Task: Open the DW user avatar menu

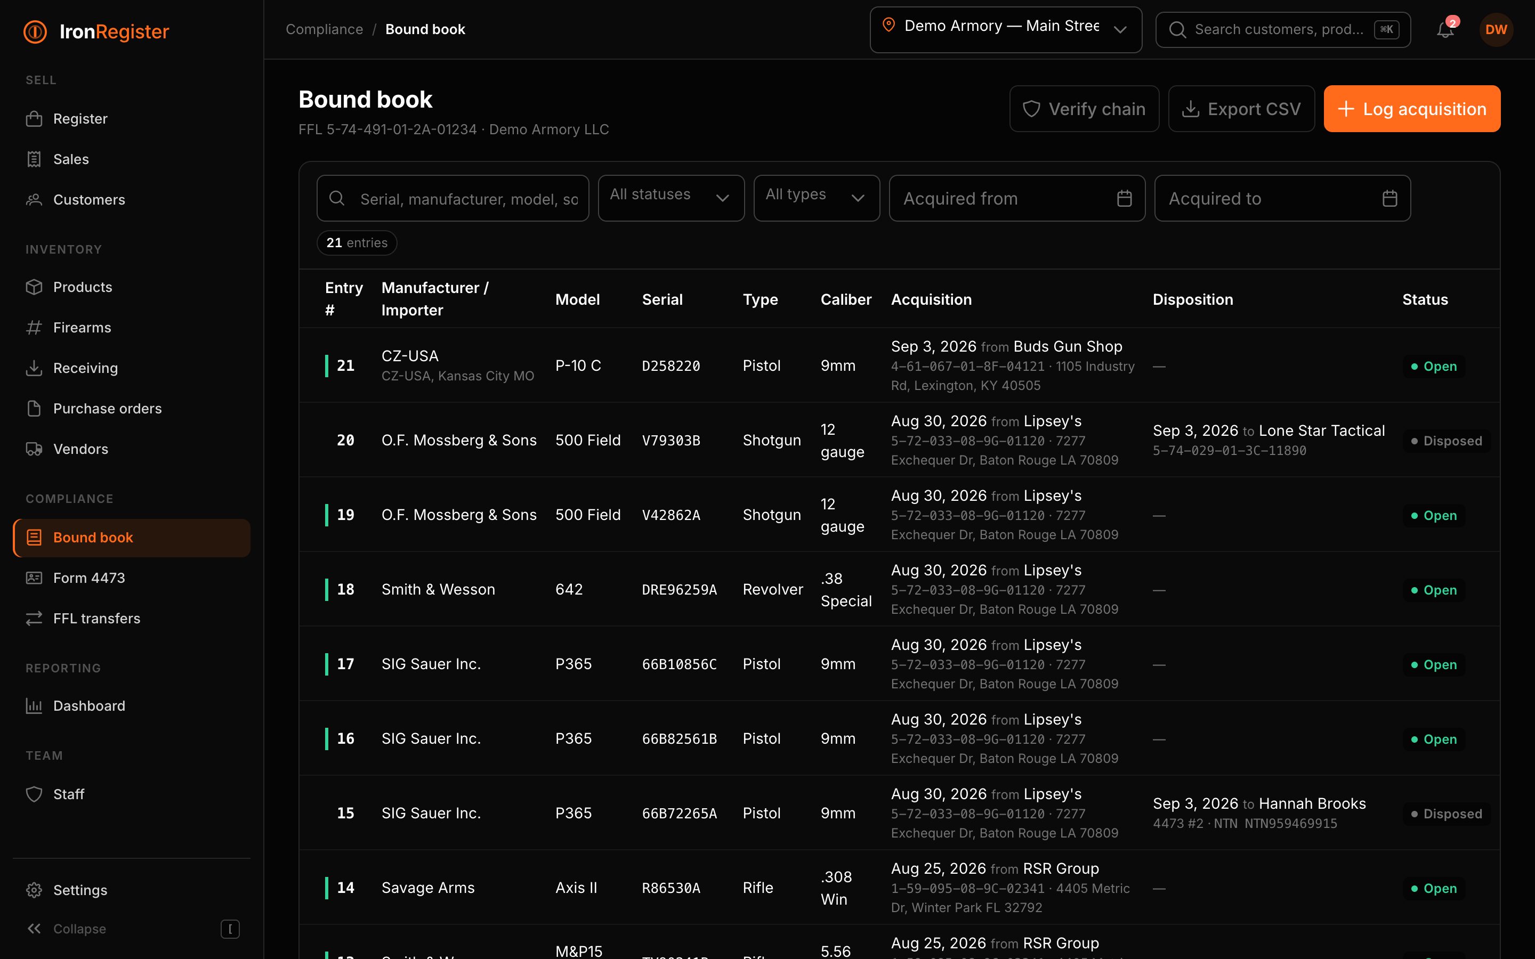Action: pos(1496,29)
